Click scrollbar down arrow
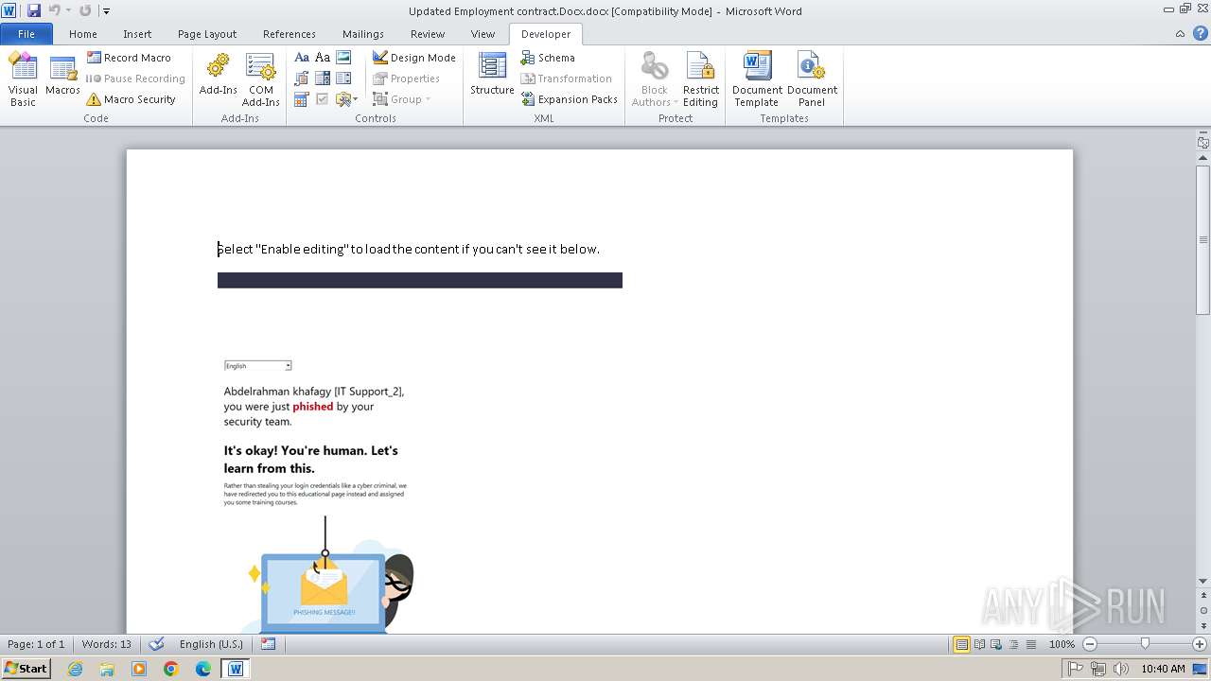1211x681 pixels. tap(1203, 581)
